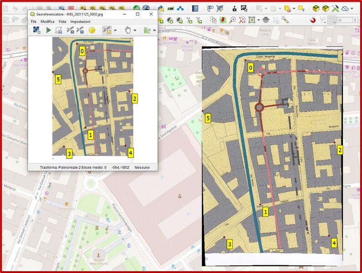Image resolution: width=362 pixels, height=273 pixels.
Task: Toggle the red magnet snapping icon
Action: pyautogui.click(x=313, y=20)
